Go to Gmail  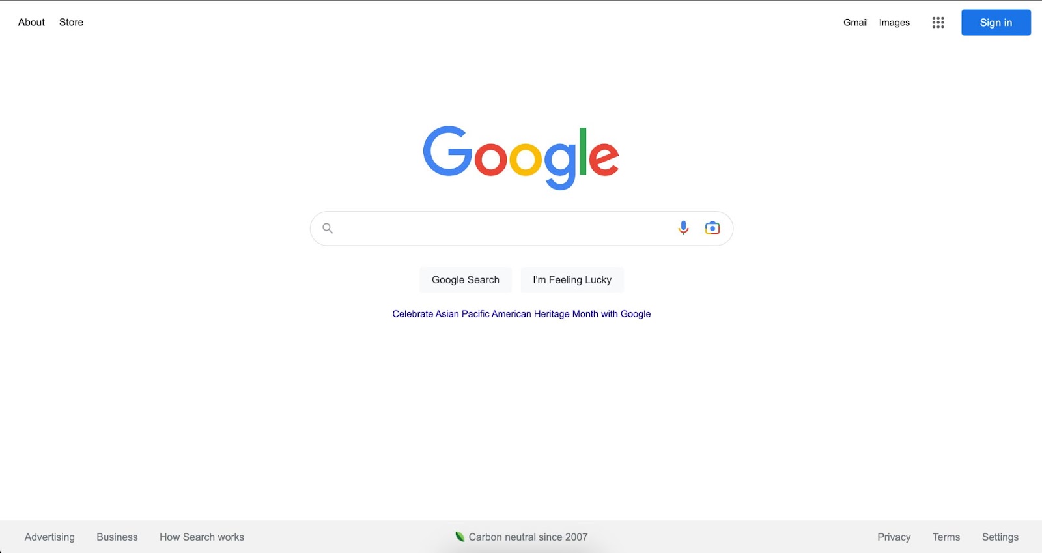(x=856, y=23)
